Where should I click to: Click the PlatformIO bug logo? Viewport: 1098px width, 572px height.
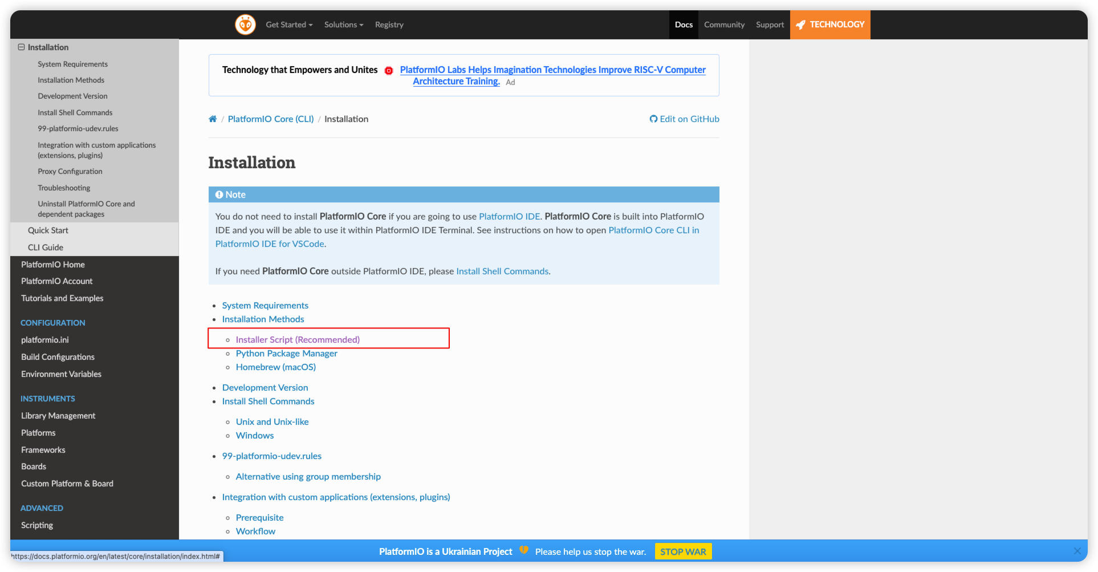click(x=245, y=25)
